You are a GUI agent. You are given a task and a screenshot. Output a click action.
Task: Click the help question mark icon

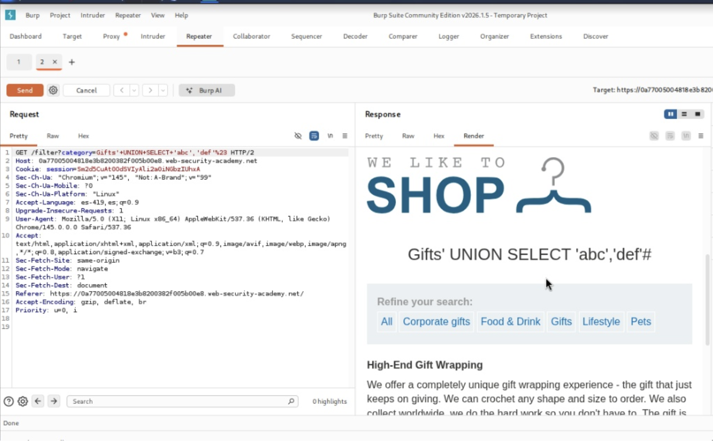coord(8,401)
